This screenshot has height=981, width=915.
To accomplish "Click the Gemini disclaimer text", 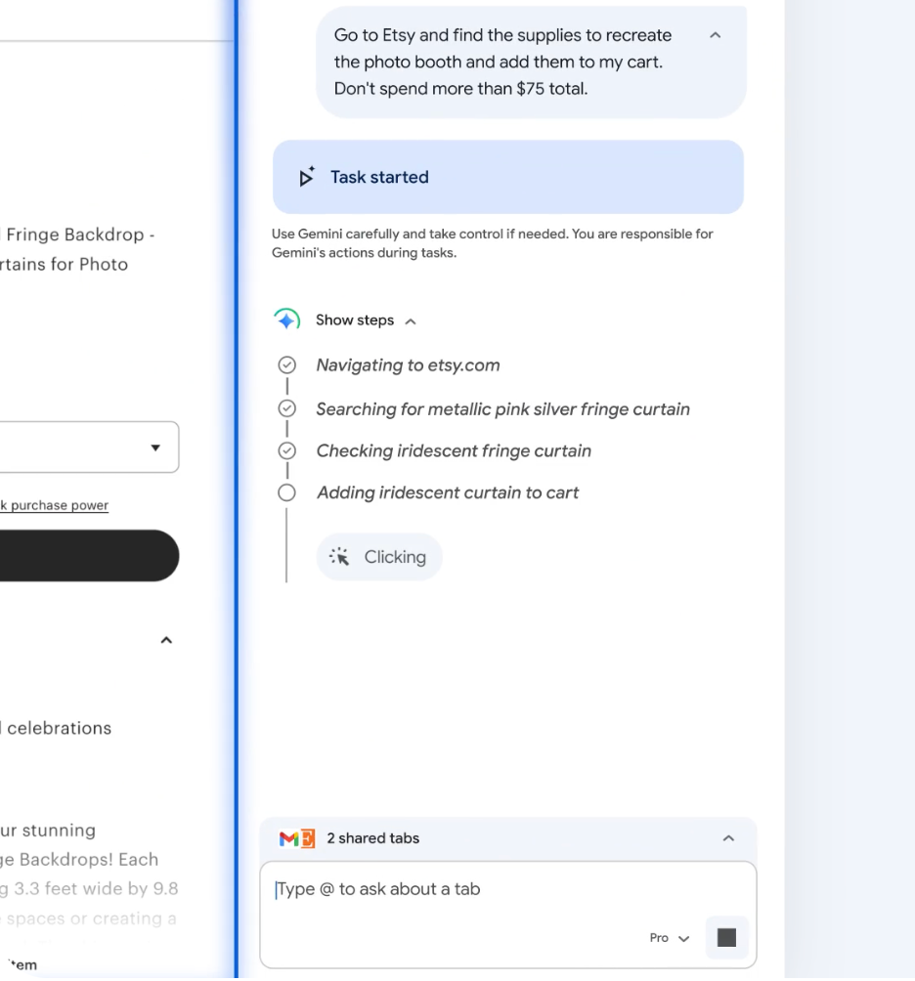I will [492, 243].
